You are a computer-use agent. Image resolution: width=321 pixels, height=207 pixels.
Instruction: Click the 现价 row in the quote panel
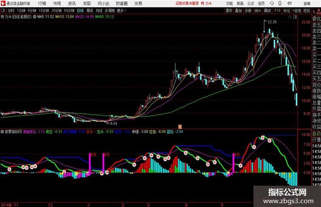coord(317,85)
